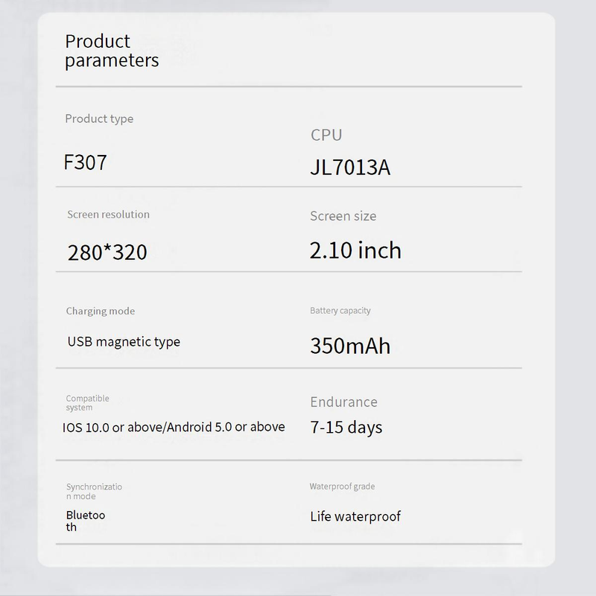Click the Endurance label

click(x=343, y=402)
